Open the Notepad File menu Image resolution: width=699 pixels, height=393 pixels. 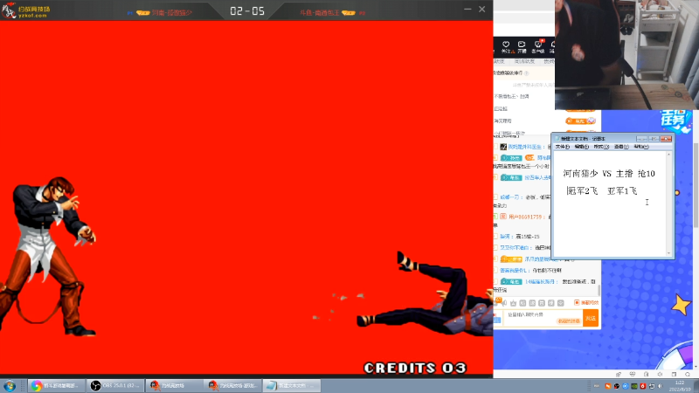click(x=562, y=147)
